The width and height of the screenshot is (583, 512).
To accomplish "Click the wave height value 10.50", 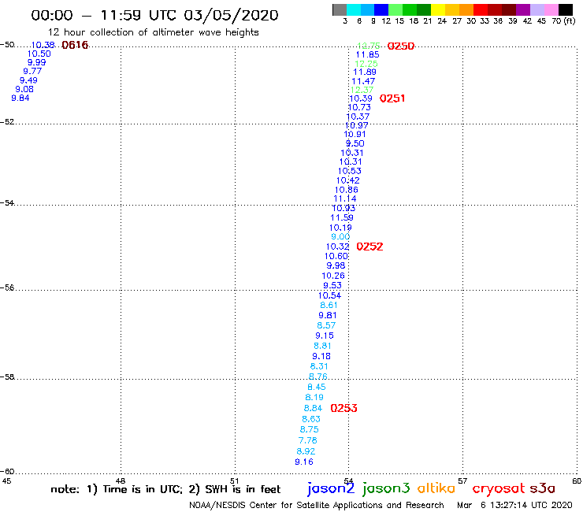I will [39, 54].
